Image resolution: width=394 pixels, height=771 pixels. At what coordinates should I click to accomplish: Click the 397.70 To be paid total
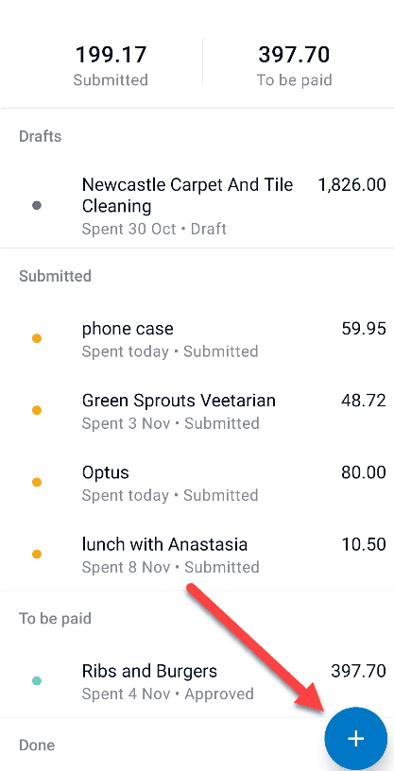(x=294, y=66)
